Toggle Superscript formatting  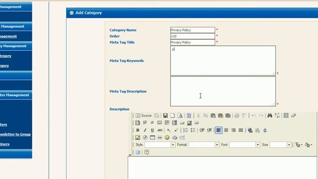pos(176,130)
